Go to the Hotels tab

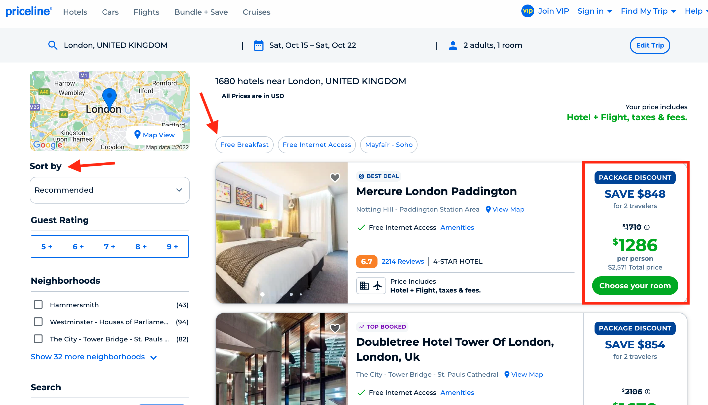coord(75,12)
